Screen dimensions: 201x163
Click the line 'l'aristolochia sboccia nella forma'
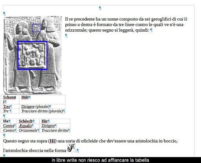(34, 150)
